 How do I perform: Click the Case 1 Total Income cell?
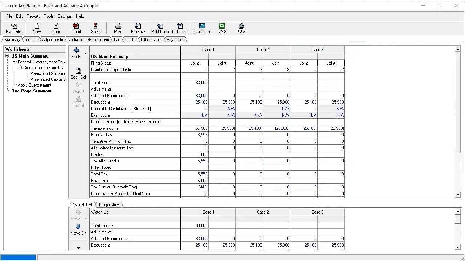pyautogui.click(x=195, y=83)
